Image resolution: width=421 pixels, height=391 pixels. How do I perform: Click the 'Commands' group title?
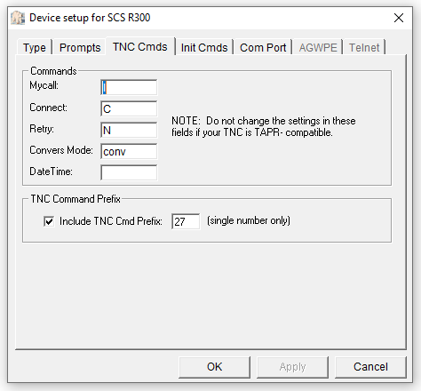coord(53,71)
